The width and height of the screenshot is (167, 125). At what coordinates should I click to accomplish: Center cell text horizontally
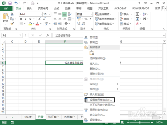[x=60, y=19]
